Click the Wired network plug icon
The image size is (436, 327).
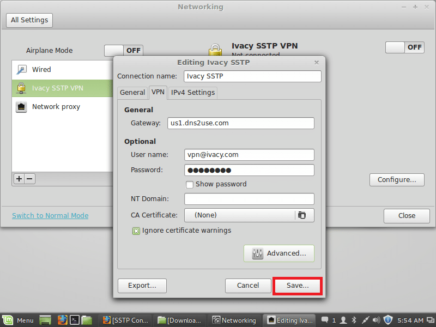pyautogui.click(x=21, y=70)
